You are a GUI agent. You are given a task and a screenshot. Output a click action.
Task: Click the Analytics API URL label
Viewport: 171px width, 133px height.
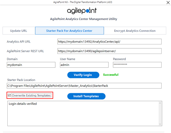point(19,42)
